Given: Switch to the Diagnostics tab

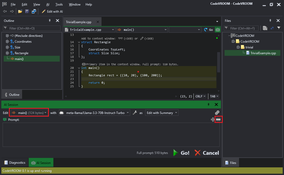Looking at the screenshot, I should (x=15, y=163).
